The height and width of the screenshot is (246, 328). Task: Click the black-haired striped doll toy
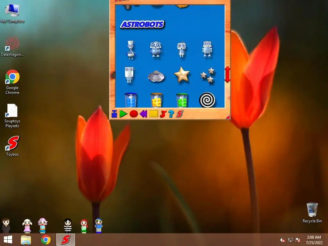[x=68, y=226]
